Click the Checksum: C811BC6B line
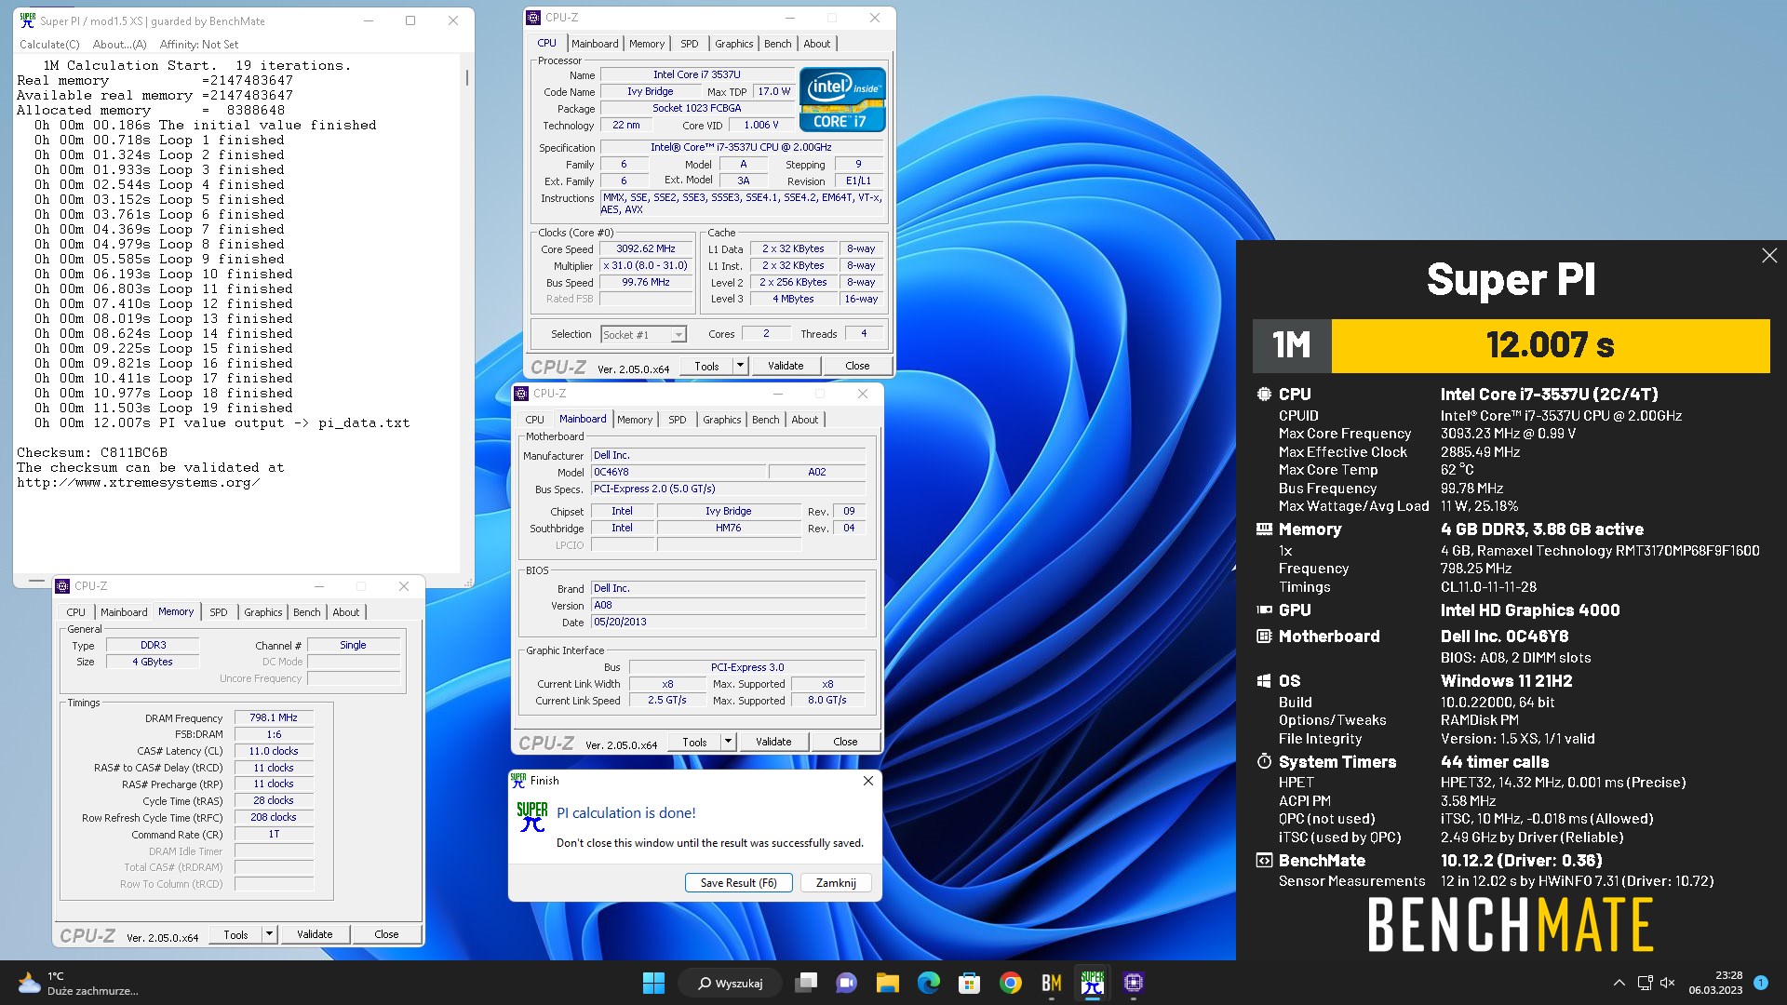Image resolution: width=1787 pixels, height=1005 pixels. (92, 452)
